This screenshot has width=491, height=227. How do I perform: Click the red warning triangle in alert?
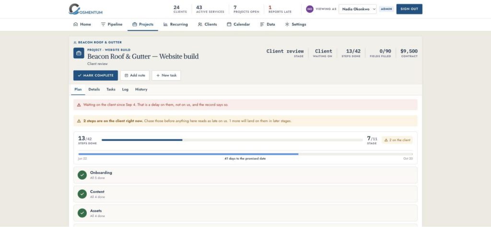(x=79, y=105)
